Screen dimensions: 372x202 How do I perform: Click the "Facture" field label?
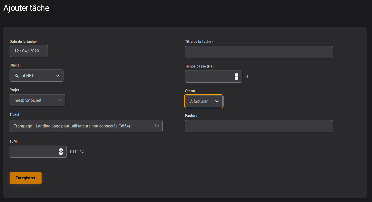coord(191,116)
